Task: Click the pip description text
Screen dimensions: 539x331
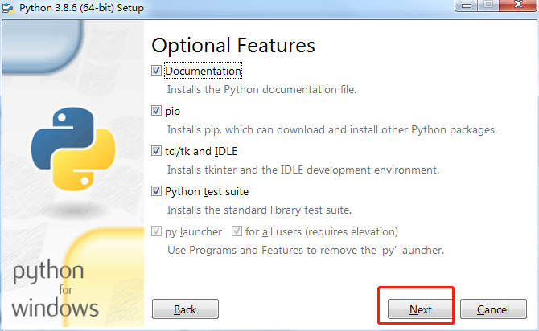Action: tap(331, 129)
